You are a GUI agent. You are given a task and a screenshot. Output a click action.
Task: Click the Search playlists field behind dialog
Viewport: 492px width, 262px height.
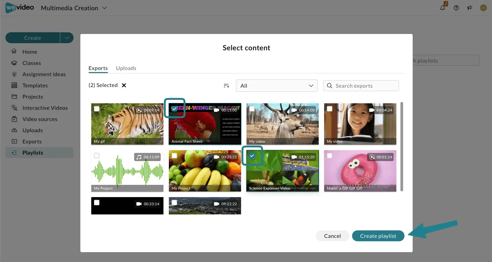click(446, 60)
